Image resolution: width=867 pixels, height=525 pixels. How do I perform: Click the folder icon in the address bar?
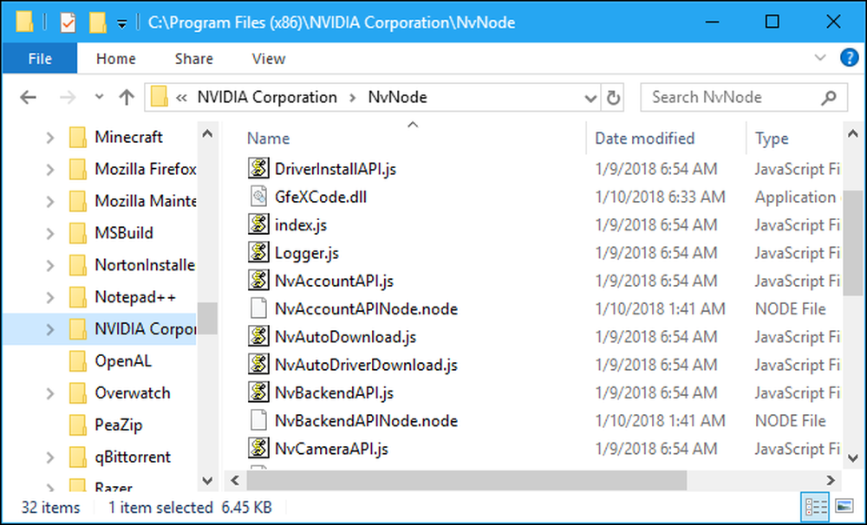160,97
